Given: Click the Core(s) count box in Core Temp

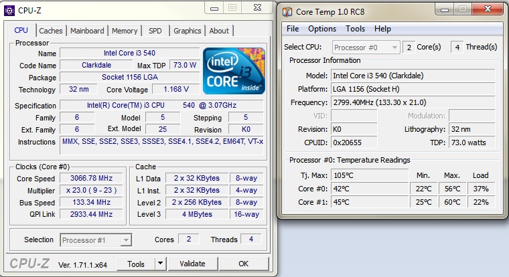Looking at the screenshot, I should point(409,48).
